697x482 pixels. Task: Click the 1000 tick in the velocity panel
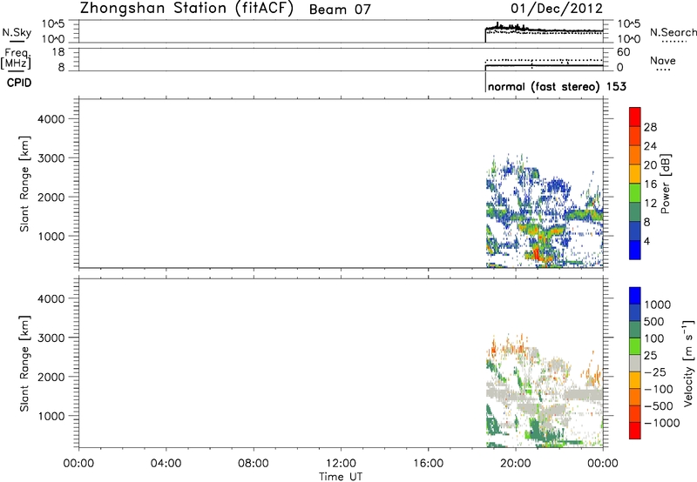[x=51, y=416]
